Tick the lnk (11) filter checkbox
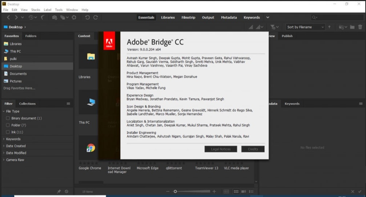Viewport: 366px width, 197px height. click(8, 132)
